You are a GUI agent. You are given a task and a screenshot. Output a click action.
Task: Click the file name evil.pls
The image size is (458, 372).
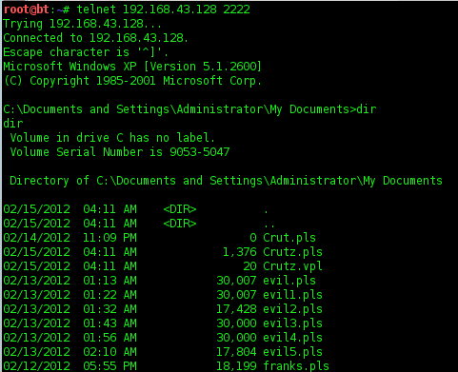point(289,281)
